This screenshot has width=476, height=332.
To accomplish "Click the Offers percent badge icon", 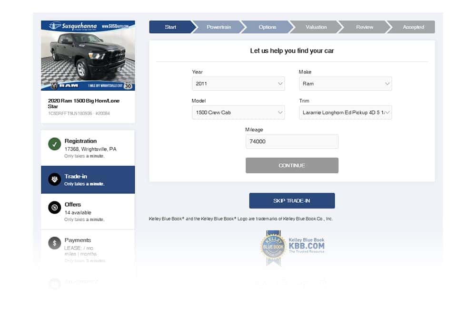I will (54, 208).
